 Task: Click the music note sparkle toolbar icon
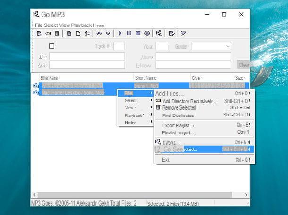159,33
